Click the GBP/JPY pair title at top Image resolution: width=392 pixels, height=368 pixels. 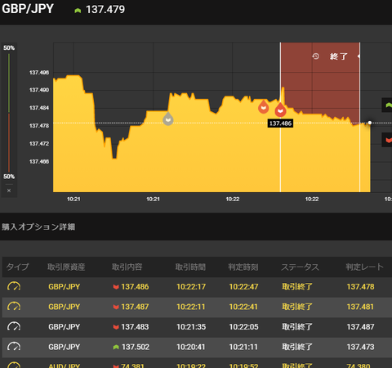tap(28, 9)
